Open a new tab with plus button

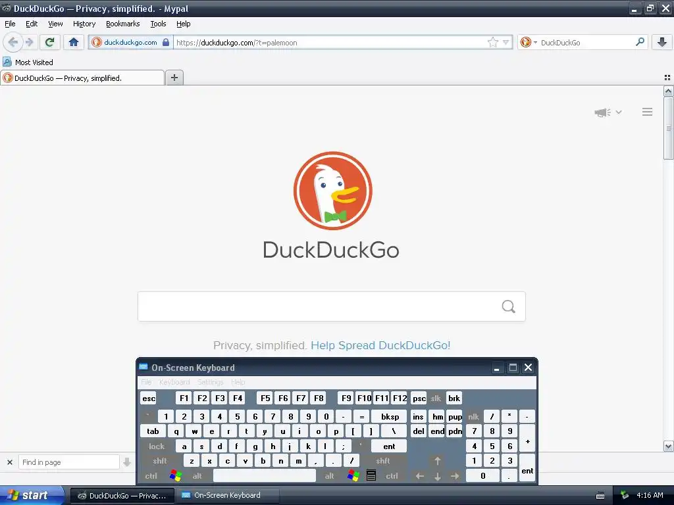point(174,78)
